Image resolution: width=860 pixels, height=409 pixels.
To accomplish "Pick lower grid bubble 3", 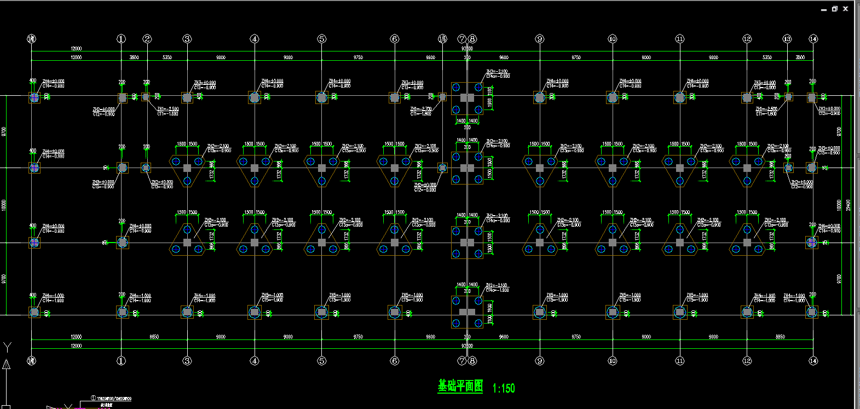I will [187, 361].
